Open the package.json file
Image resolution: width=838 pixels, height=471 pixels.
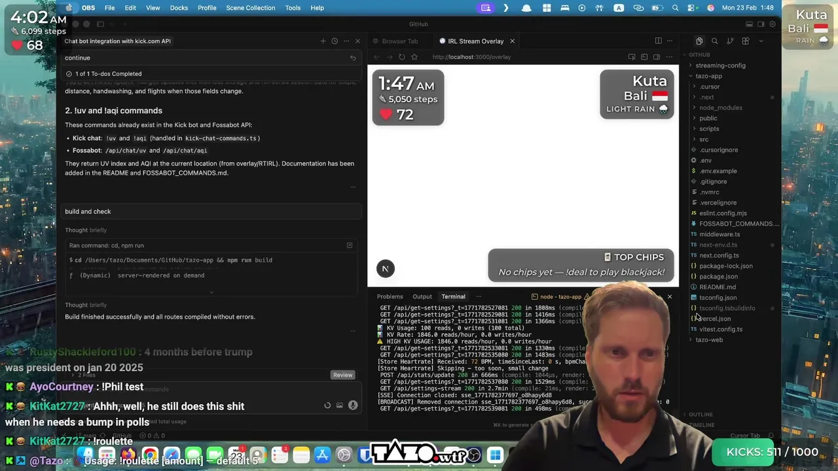pos(718,277)
